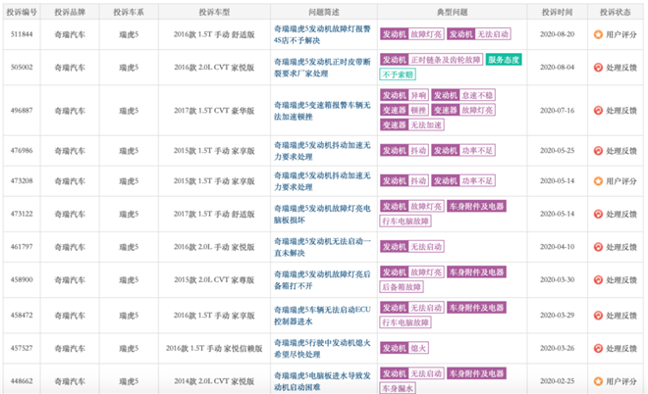Click the 处理反馈 icon in row 457527
648x394 pixels.
599,347
